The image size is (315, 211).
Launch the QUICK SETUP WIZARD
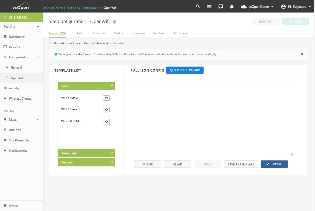tap(185, 70)
